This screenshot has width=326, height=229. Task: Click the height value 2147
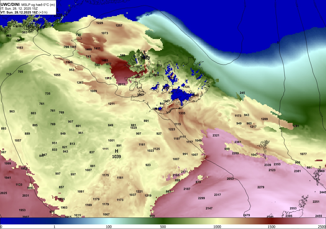click(209, 208)
